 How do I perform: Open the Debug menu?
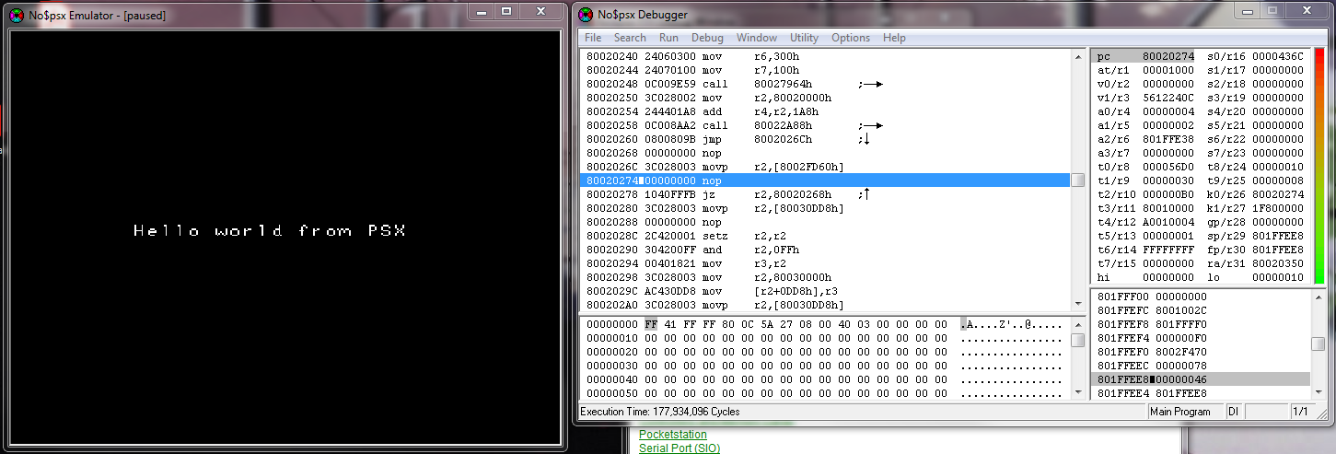(707, 38)
